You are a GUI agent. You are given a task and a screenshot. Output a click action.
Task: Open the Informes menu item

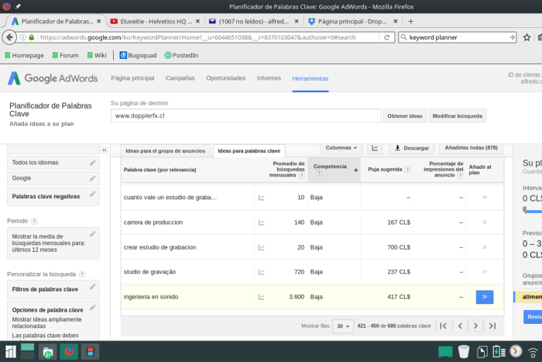click(x=269, y=78)
